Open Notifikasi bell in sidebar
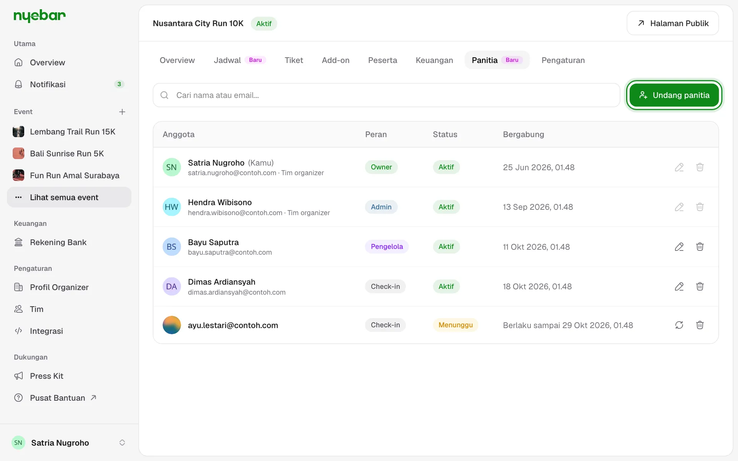 click(x=69, y=85)
